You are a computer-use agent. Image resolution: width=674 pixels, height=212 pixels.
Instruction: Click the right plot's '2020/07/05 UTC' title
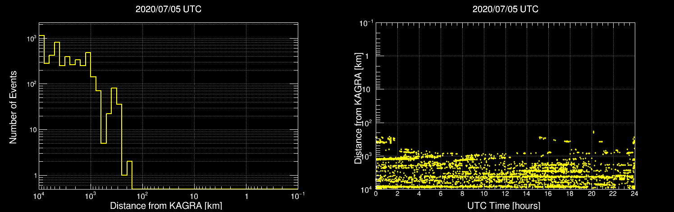505,9
